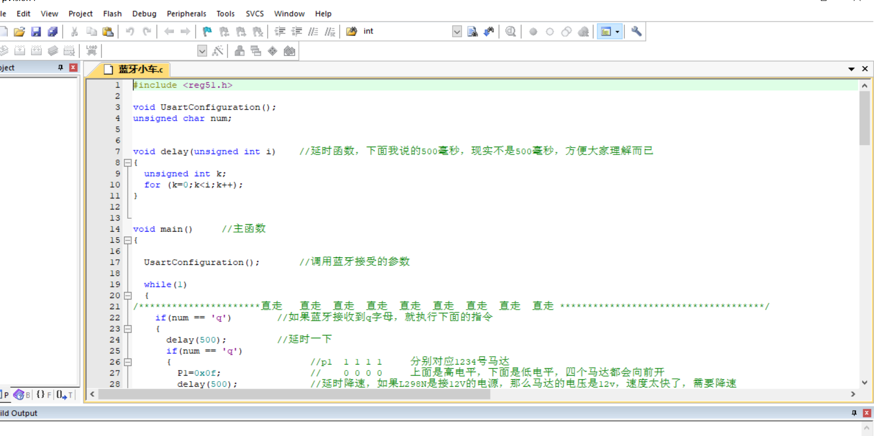
Task: Open configuration with the wrench icon
Action: click(636, 31)
